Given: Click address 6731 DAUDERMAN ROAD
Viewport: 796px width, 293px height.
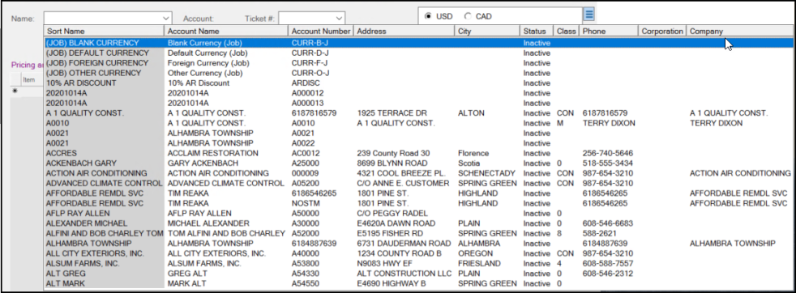Looking at the screenshot, I should [x=404, y=244].
